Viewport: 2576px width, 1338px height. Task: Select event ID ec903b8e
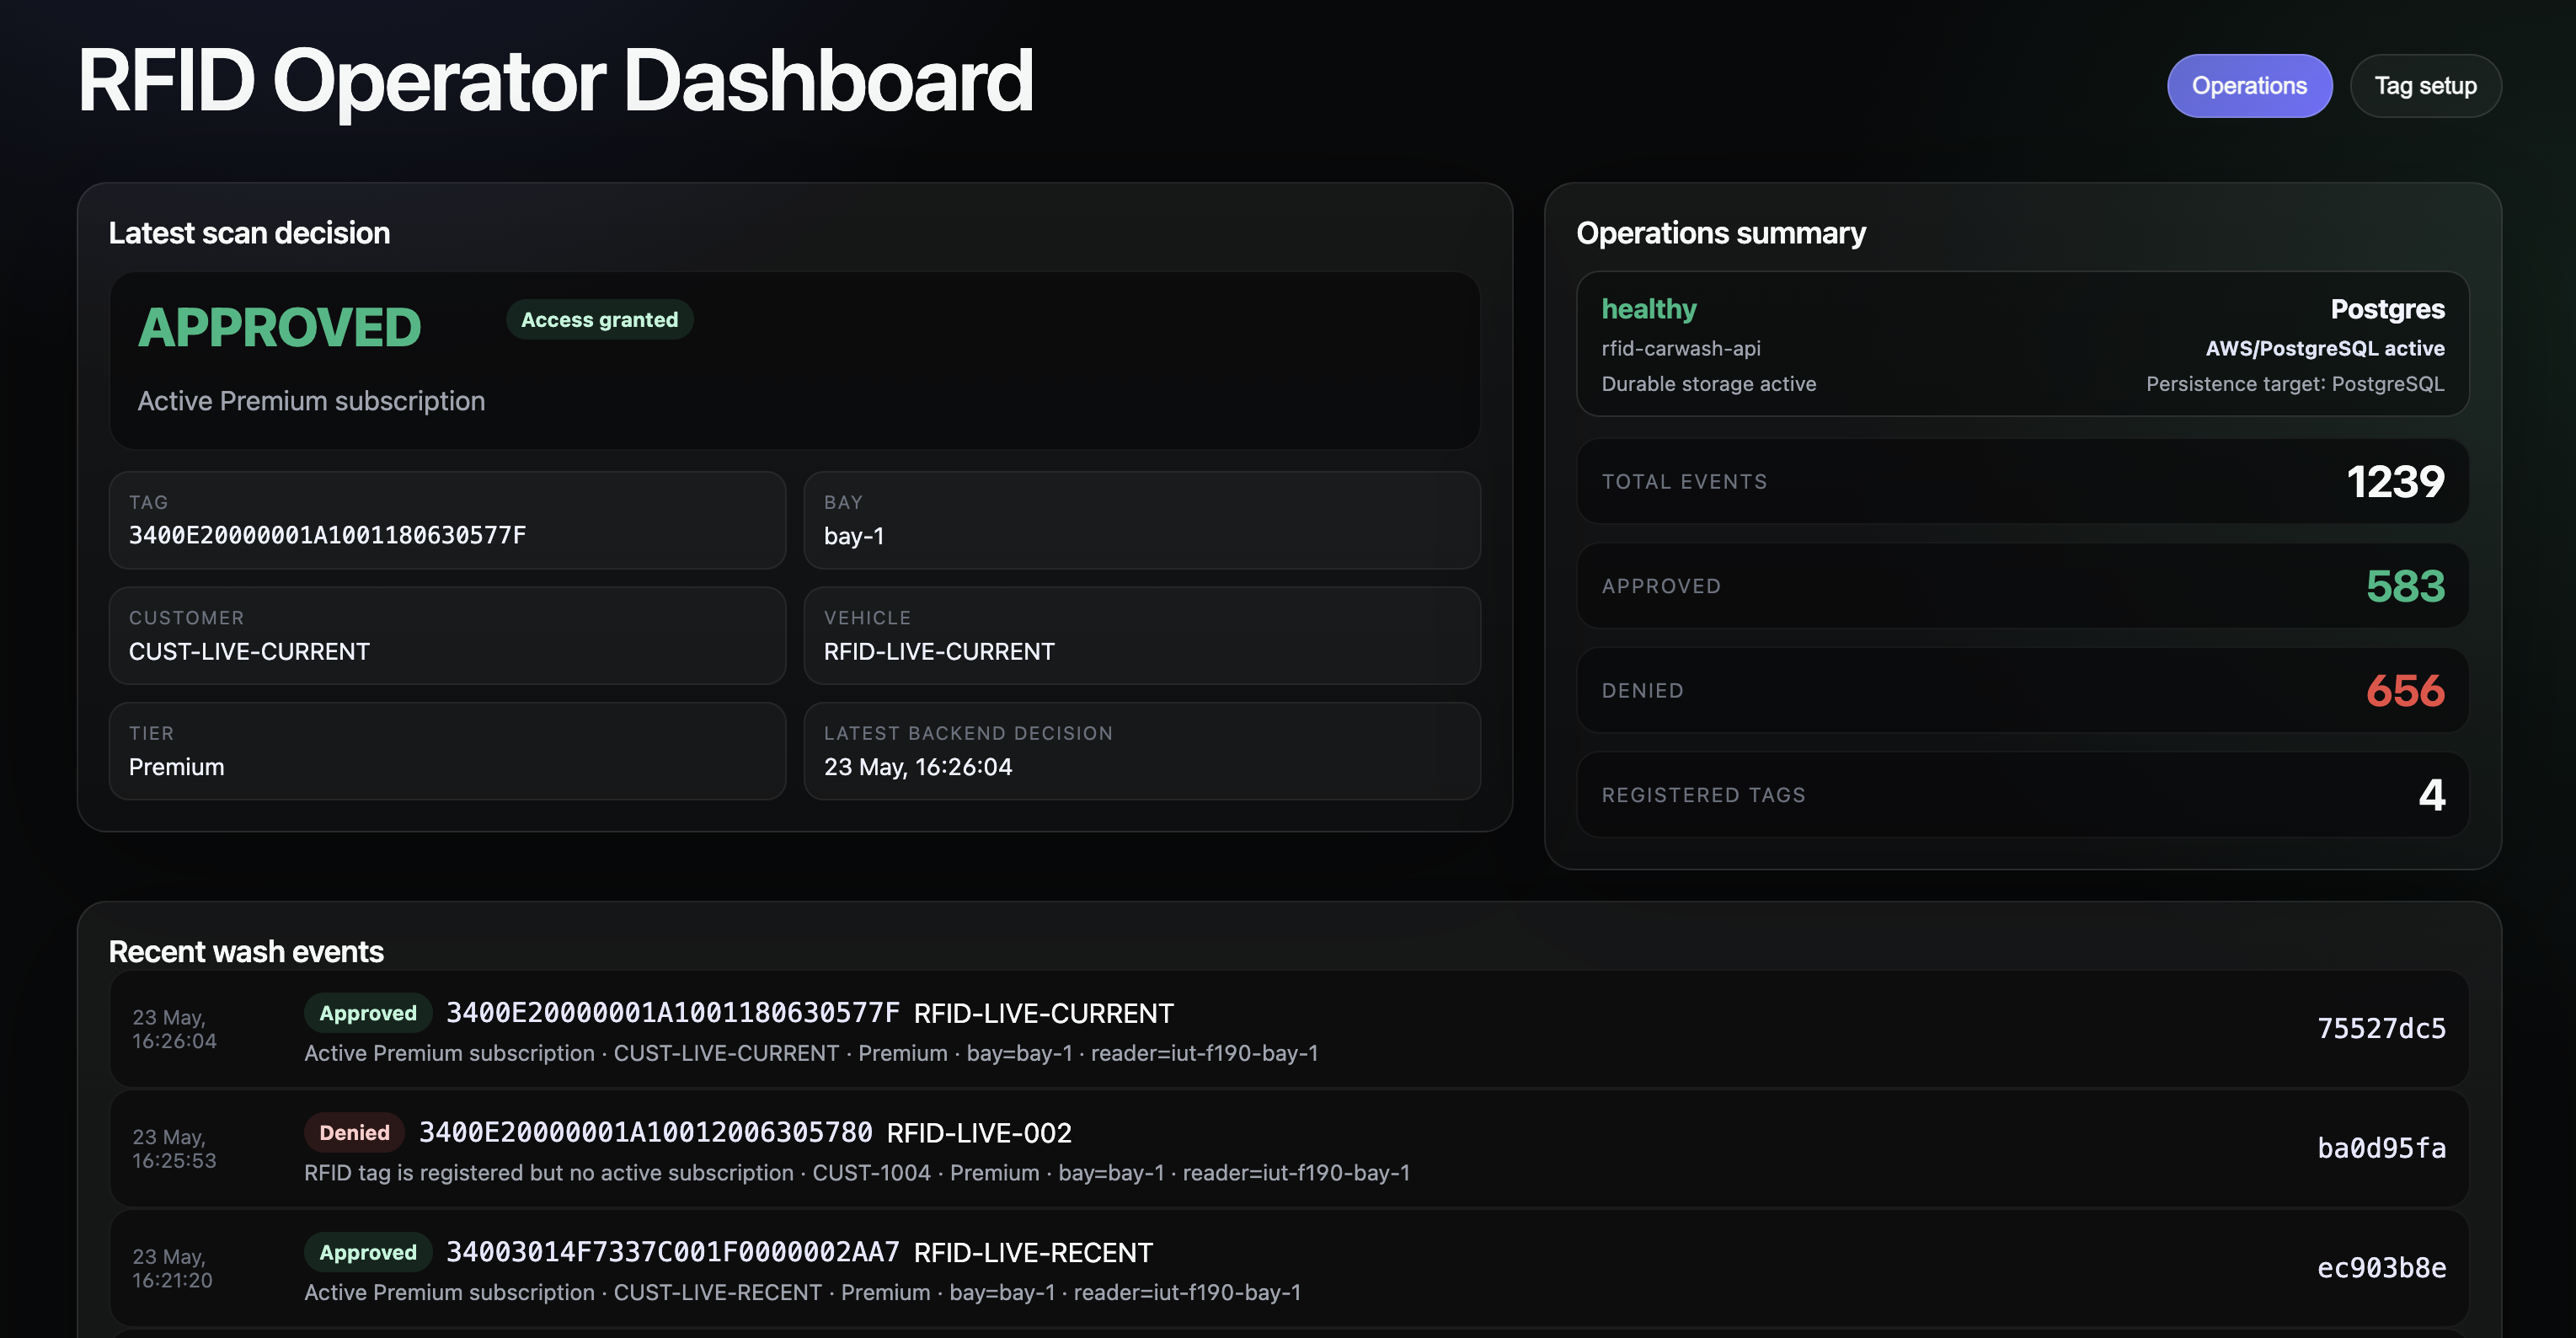click(2381, 1269)
